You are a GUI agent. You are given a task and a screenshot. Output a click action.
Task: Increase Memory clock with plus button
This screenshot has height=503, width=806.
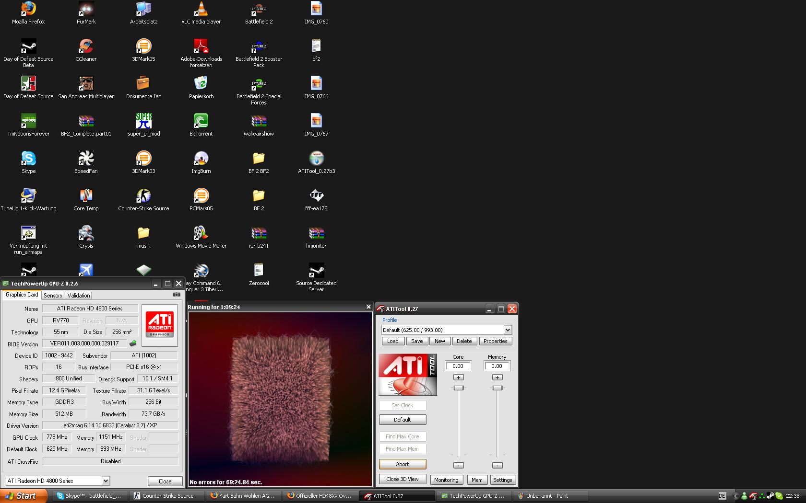coord(498,377)
